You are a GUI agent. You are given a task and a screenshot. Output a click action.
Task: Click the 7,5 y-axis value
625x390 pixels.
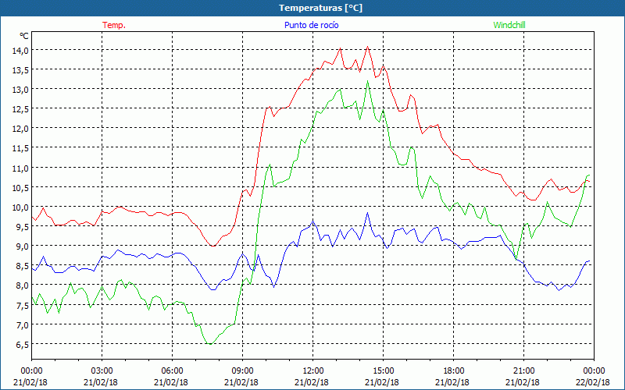click(23, 305)
